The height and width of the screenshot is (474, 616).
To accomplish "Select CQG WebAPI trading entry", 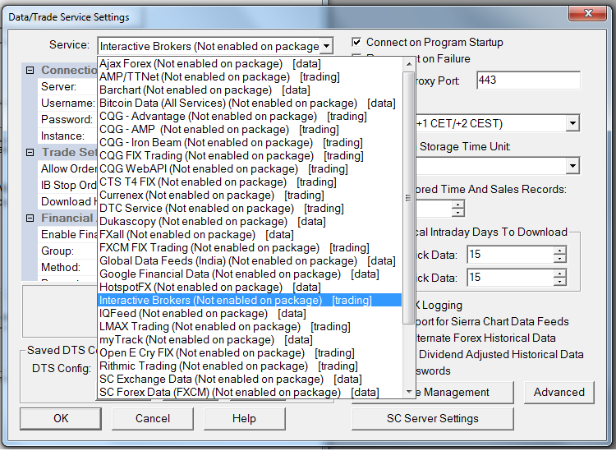I will [250, 168].
